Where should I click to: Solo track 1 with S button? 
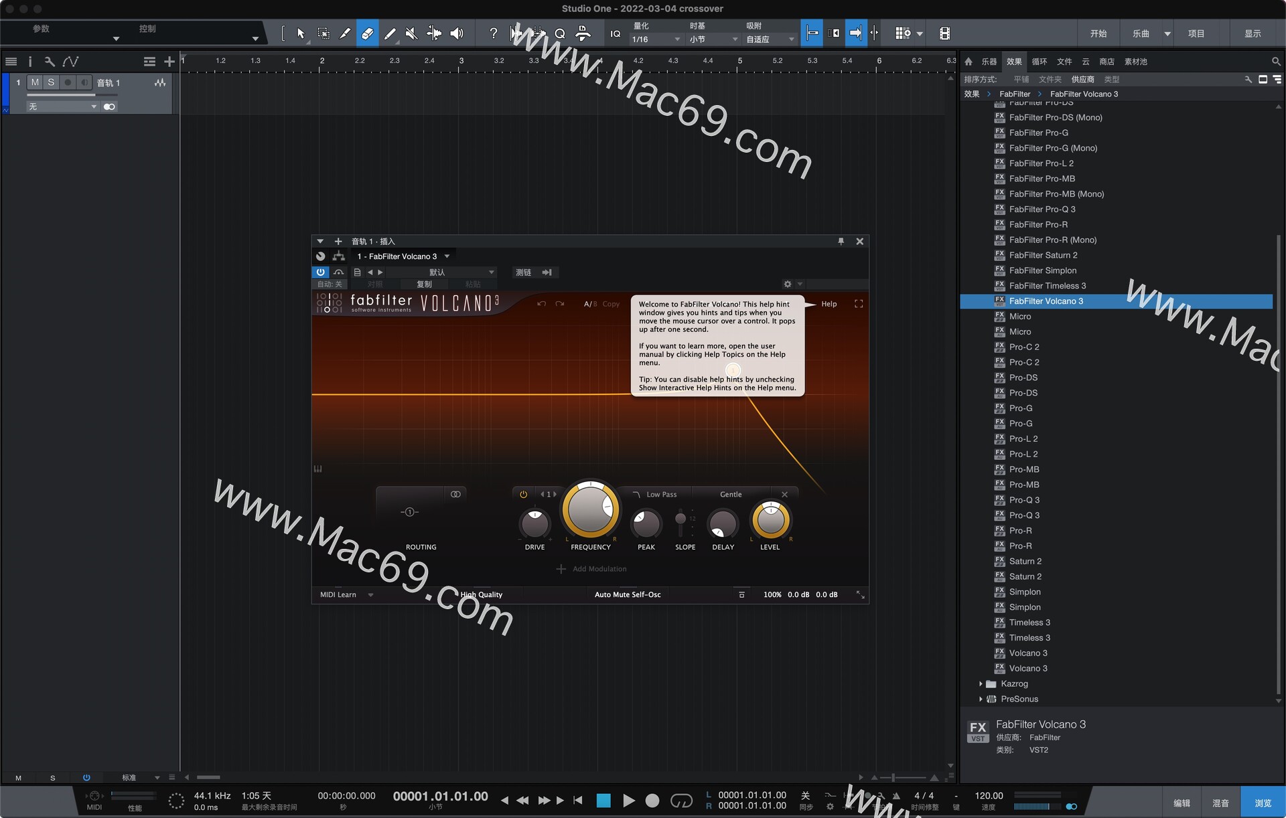[51, 82]
